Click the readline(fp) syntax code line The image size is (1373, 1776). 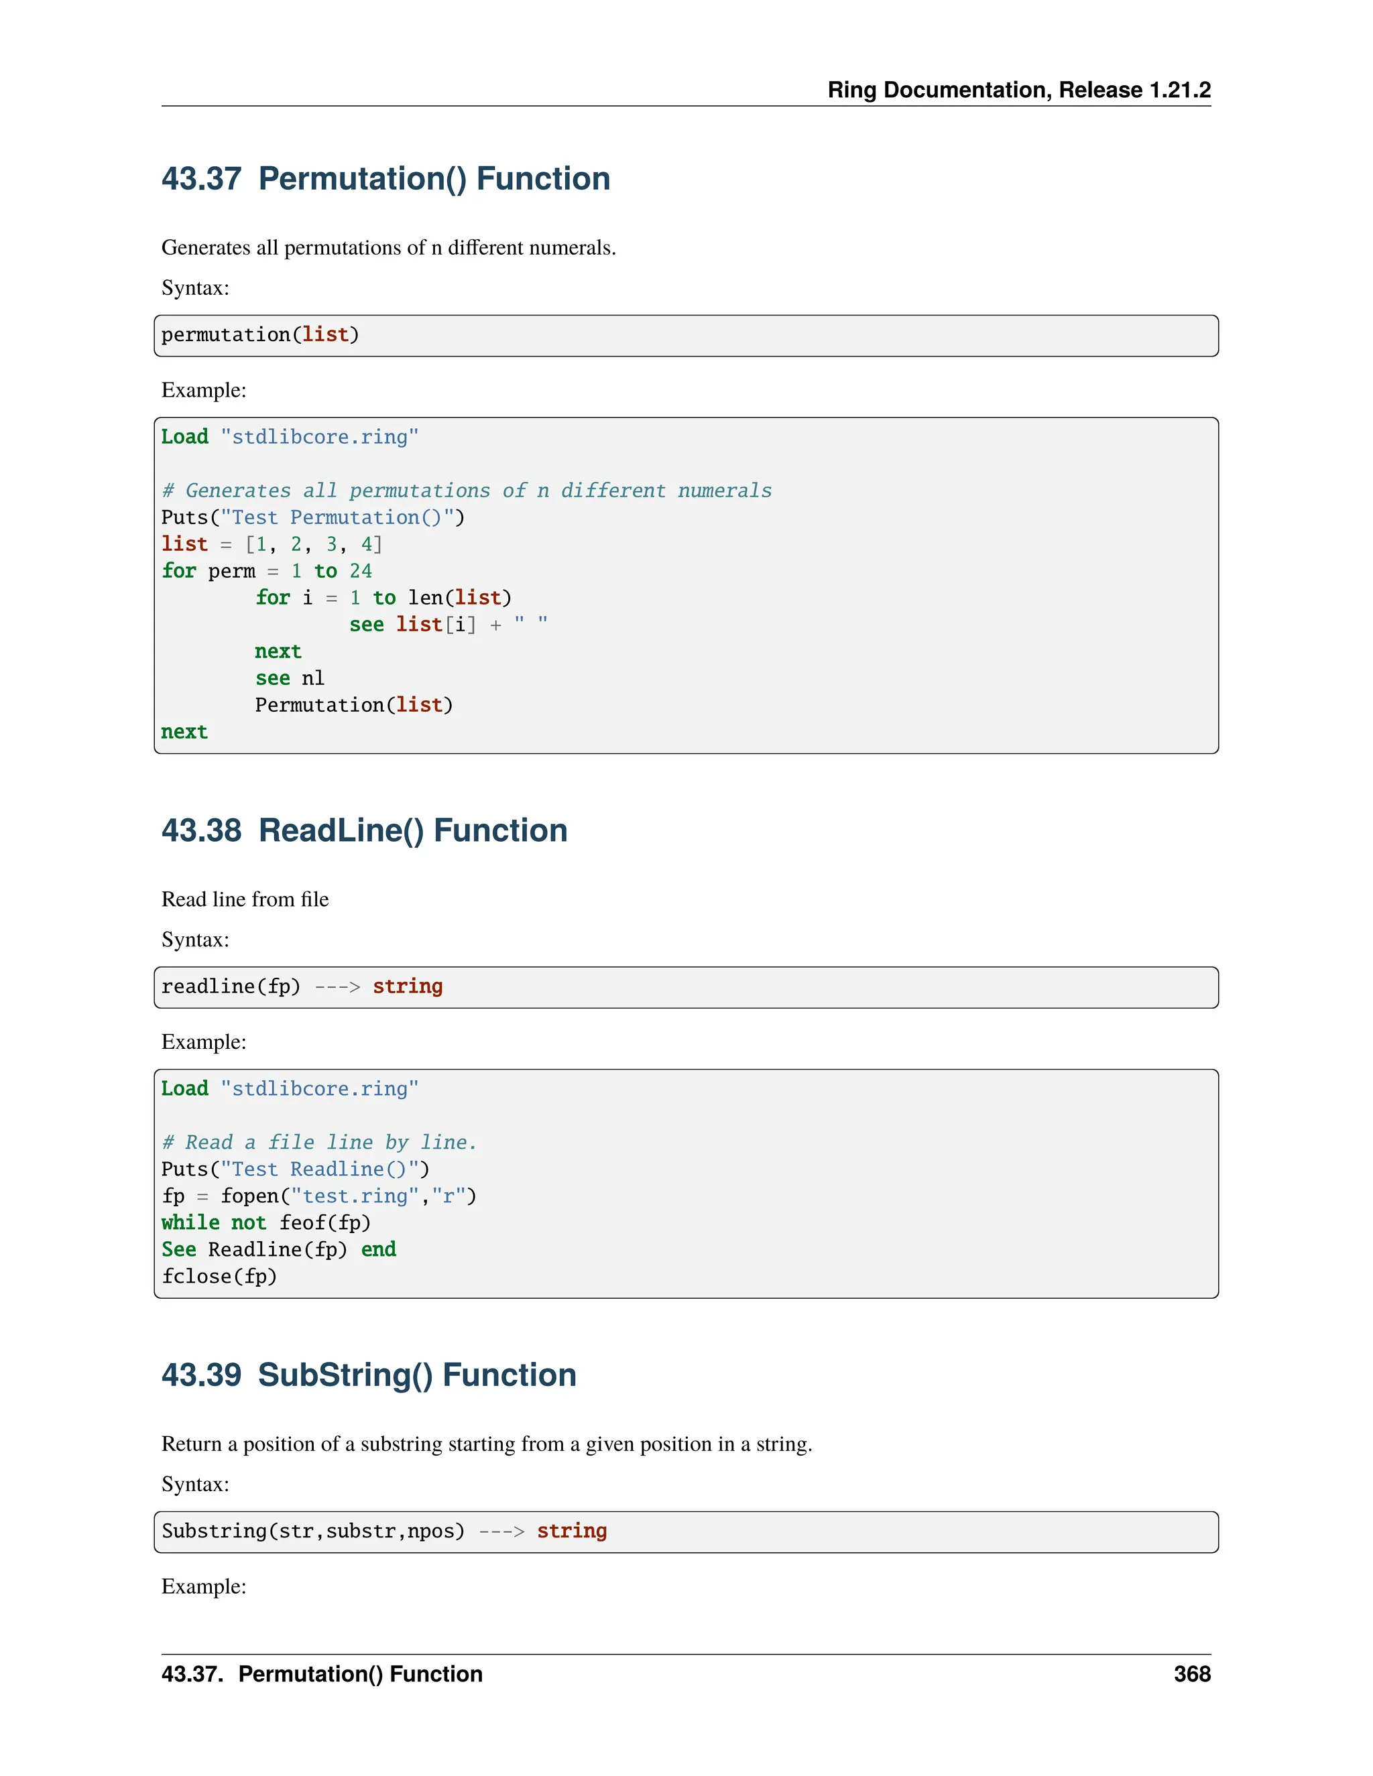302,987
